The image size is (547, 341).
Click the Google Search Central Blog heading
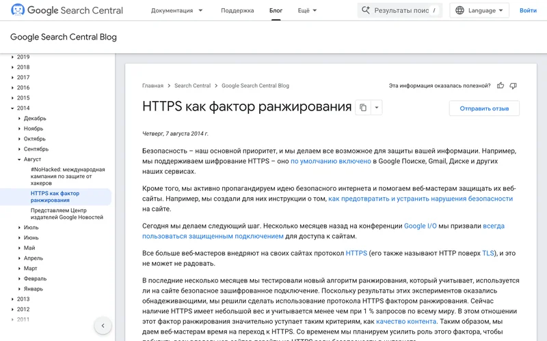point(64,37)
